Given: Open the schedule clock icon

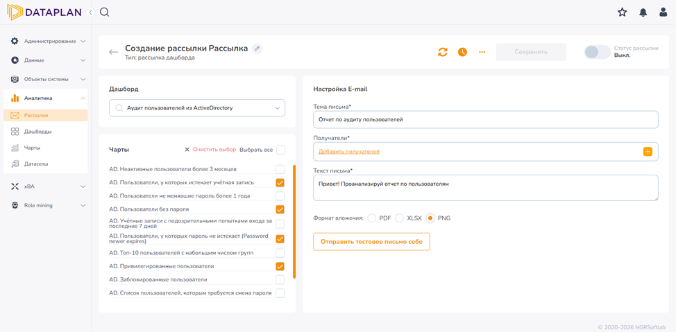Looking at the screenshot, I should pos(463,52).
